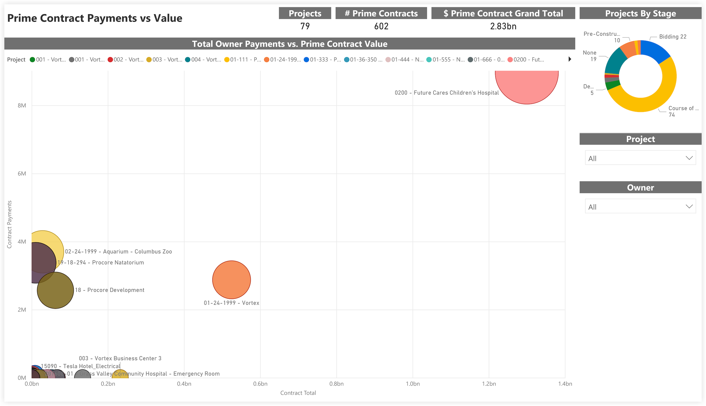
Task: Click turquoise 01-555 legend entry
Action: click(446, 59)
